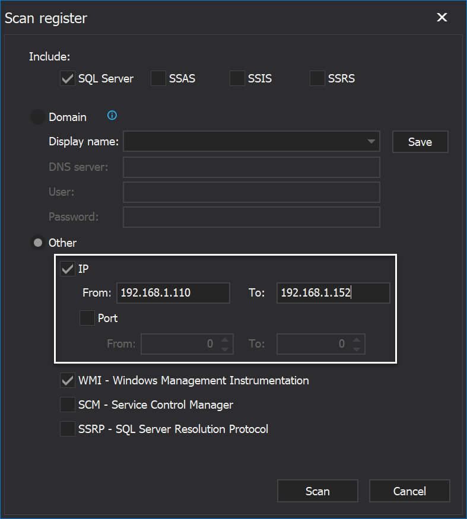Select the Domain radio button

38,117
